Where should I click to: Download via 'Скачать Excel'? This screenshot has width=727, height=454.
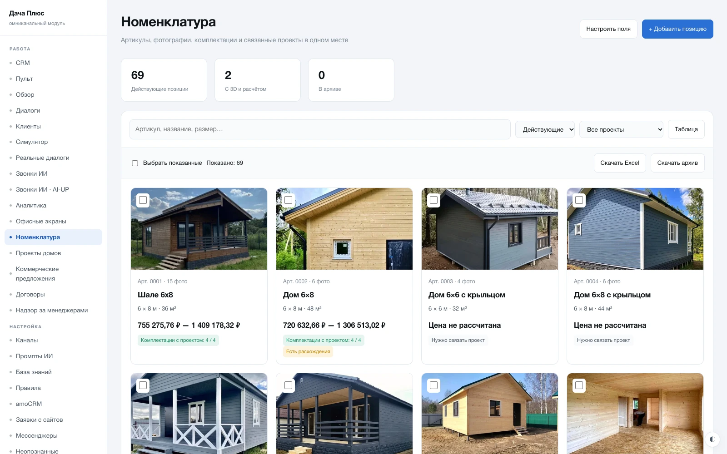620,163
